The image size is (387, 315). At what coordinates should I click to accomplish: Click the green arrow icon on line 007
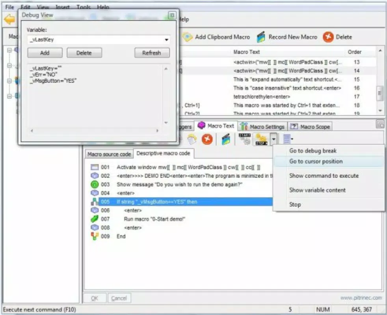(95, 219)
